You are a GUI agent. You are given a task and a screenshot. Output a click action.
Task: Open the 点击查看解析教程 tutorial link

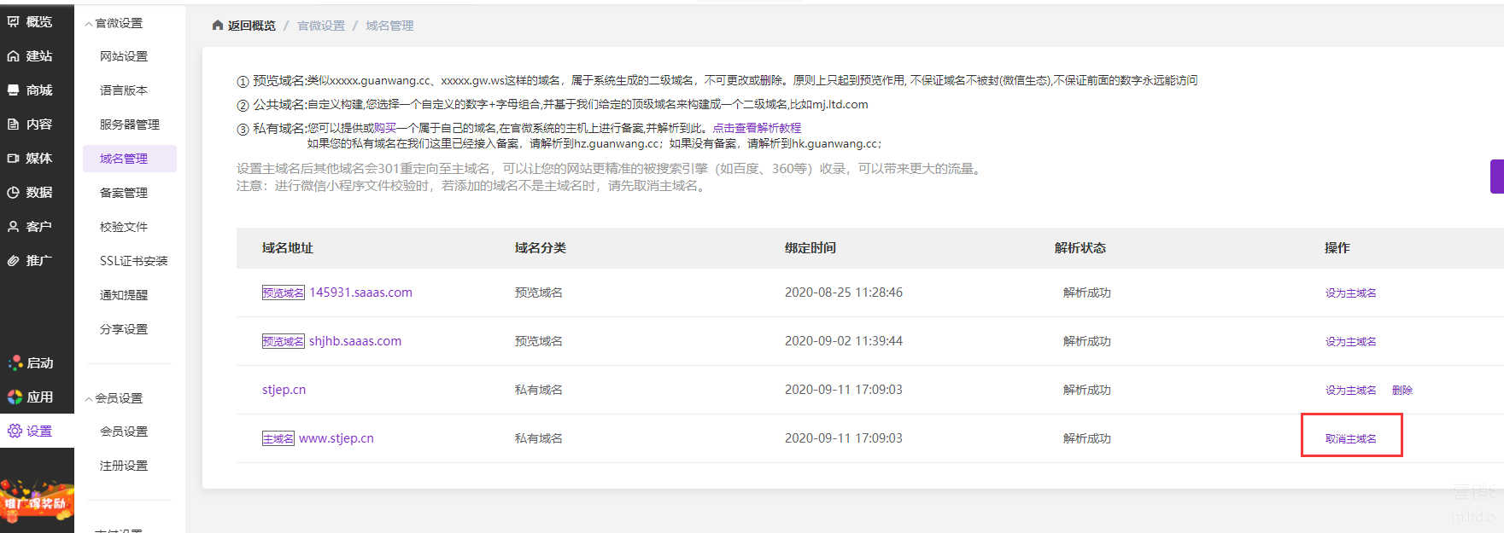pos(757,128)
